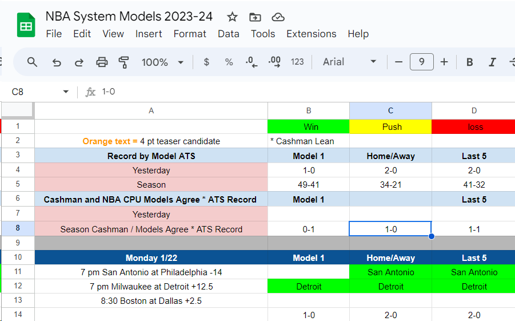
Task: Open the Data menu
Action: pyautogui.click(x=228, y=34)
